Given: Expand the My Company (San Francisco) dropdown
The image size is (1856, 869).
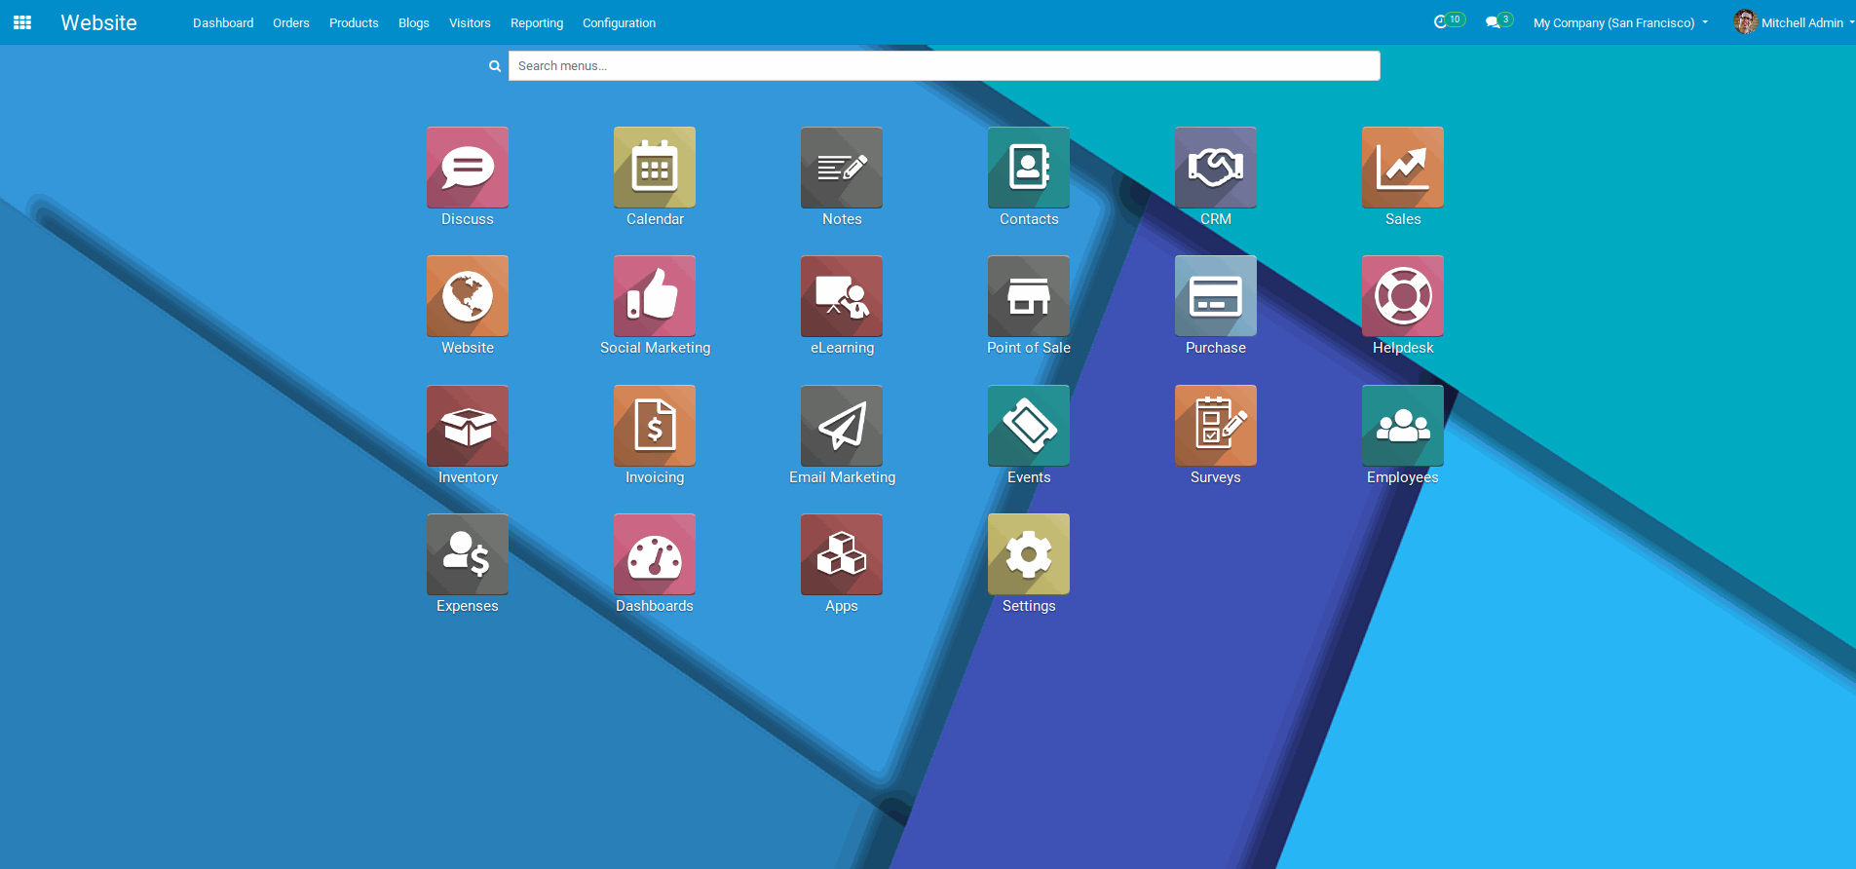Looking at the screenshot, I should point(1619,22).
